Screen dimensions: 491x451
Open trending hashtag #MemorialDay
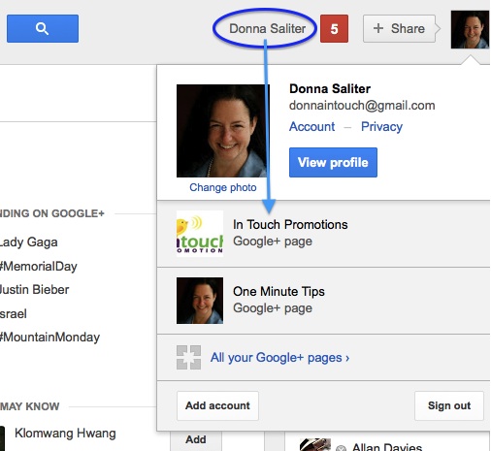tap(39, 267)
